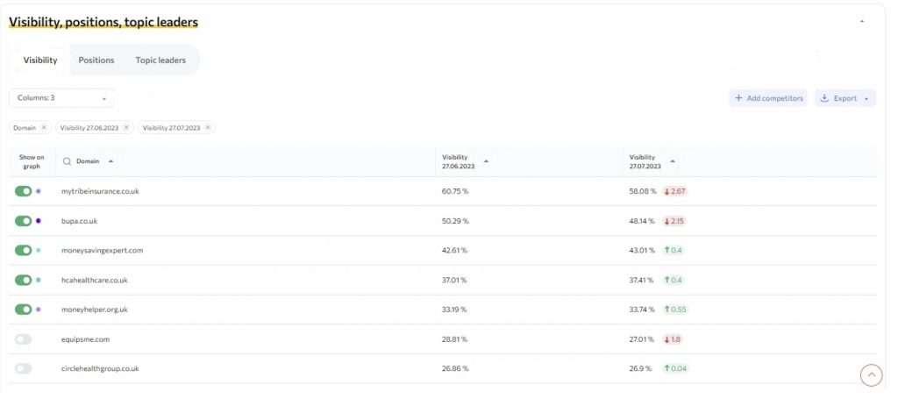The image size is (898, 399).
Task: Click the 26.86 % visibility value
Action: tap(455, 368)
